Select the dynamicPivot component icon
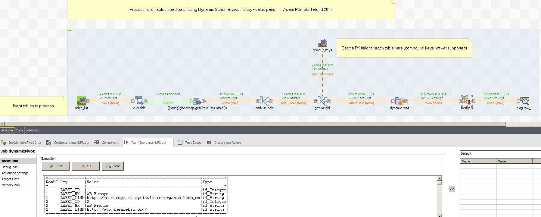The image size is (541, 217). tap(400, 101)
